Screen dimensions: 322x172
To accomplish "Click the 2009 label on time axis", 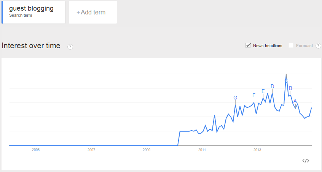I will (147, 150).
